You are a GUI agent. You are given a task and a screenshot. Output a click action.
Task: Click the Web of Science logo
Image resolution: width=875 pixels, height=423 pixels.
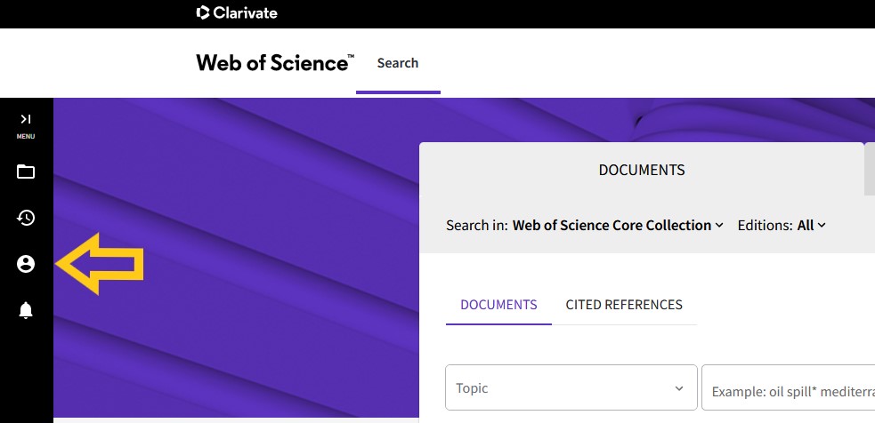click(x=274, y=62)
